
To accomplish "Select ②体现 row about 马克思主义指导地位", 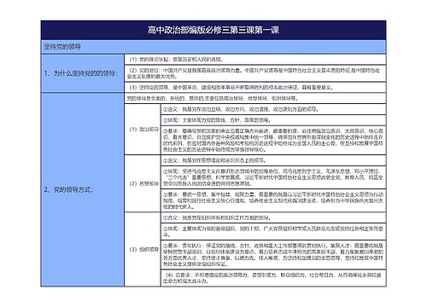I will coord(273,177).
